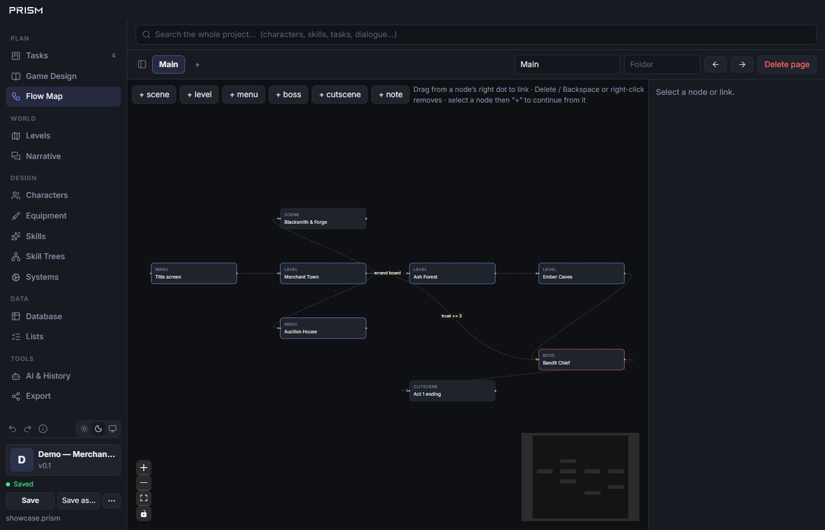Click the Levels map icon
The width and height of the screenshot is (825, 530).
tap(16, 135)
